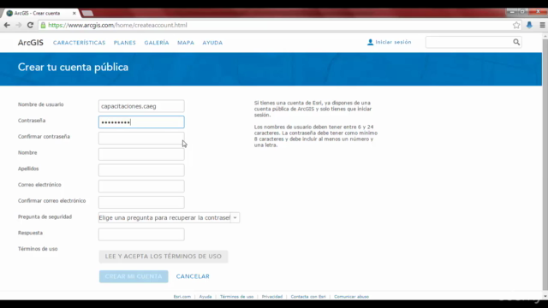The image size is (548, 308).
Task: Open the MAPA menu item
Action: pyautogui.click(x=186, y=43)
